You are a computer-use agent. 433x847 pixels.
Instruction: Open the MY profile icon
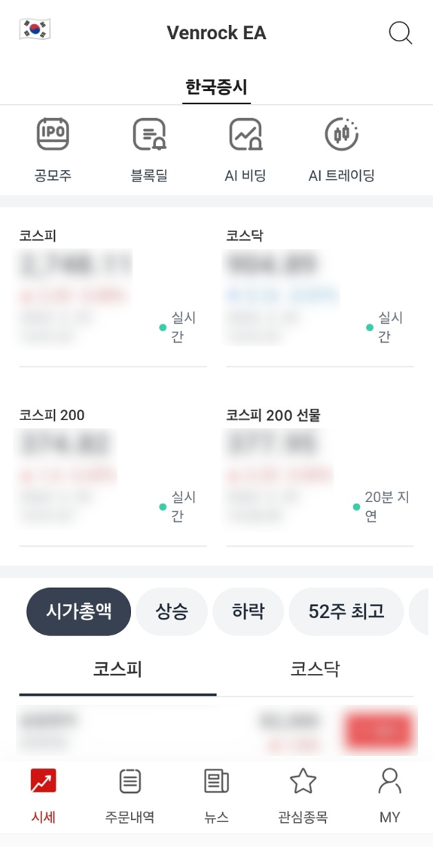point(390,781)
